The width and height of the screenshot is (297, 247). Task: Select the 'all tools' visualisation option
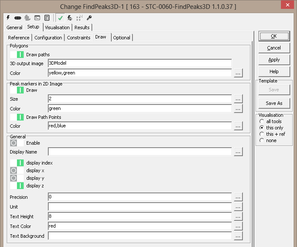pos(262,121)
